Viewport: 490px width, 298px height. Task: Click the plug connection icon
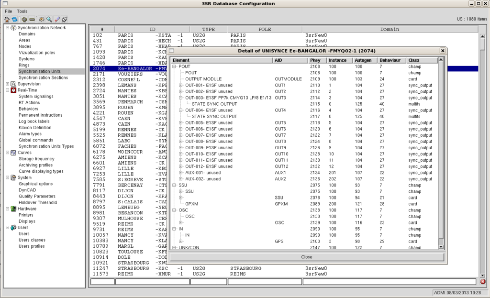pos(65,19)
